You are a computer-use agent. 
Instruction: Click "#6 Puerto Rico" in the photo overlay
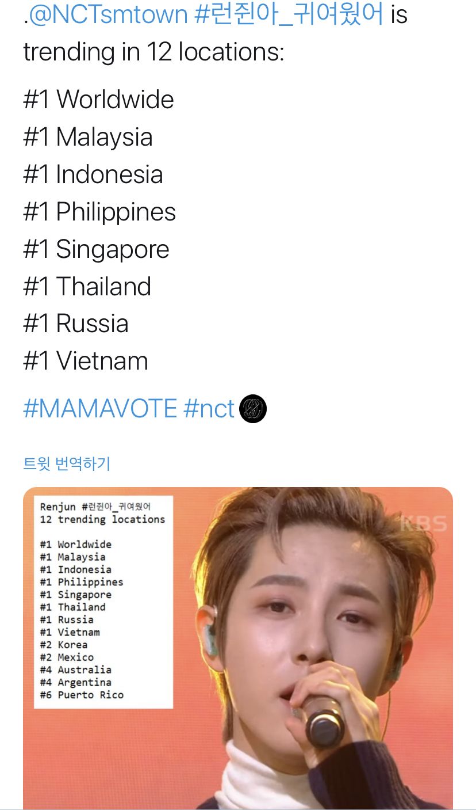(x=82, y=695)
